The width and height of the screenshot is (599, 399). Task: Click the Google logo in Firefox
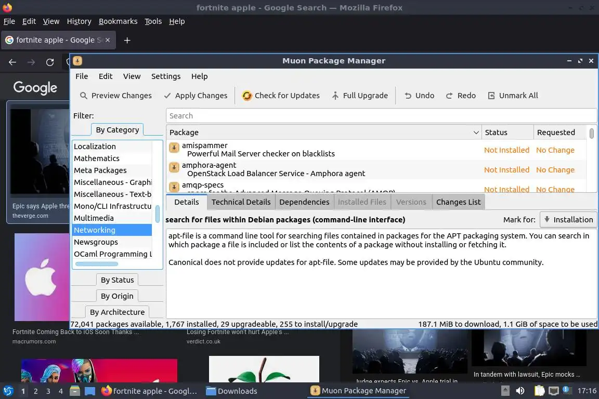point(35,87)
